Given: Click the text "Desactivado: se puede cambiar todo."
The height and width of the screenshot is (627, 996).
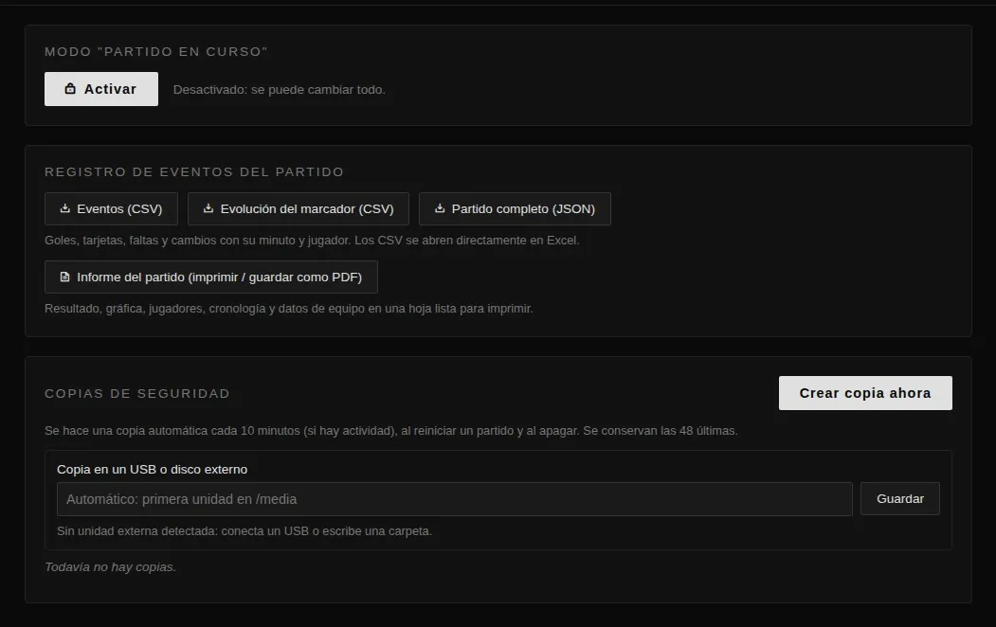Looking at the screenshot, I should tap(280, 89).
